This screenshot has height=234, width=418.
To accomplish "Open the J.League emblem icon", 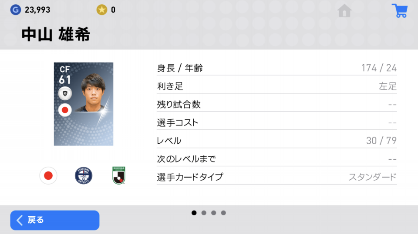I will pos(118,175).
